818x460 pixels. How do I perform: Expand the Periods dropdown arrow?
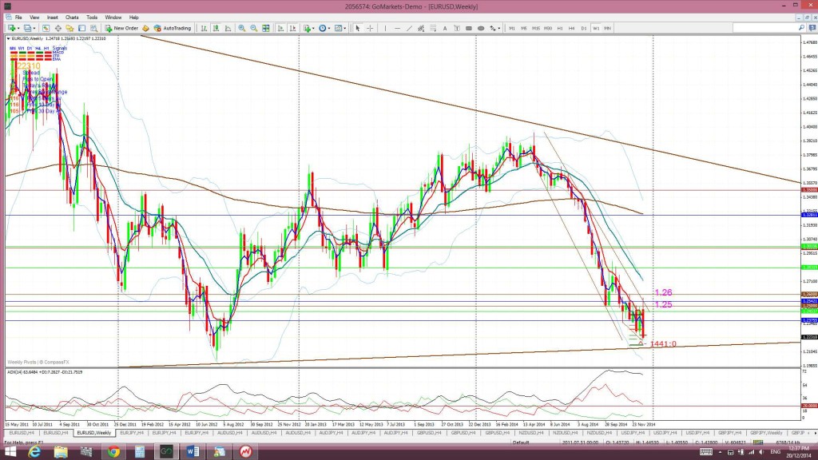[x=329, y=28]
